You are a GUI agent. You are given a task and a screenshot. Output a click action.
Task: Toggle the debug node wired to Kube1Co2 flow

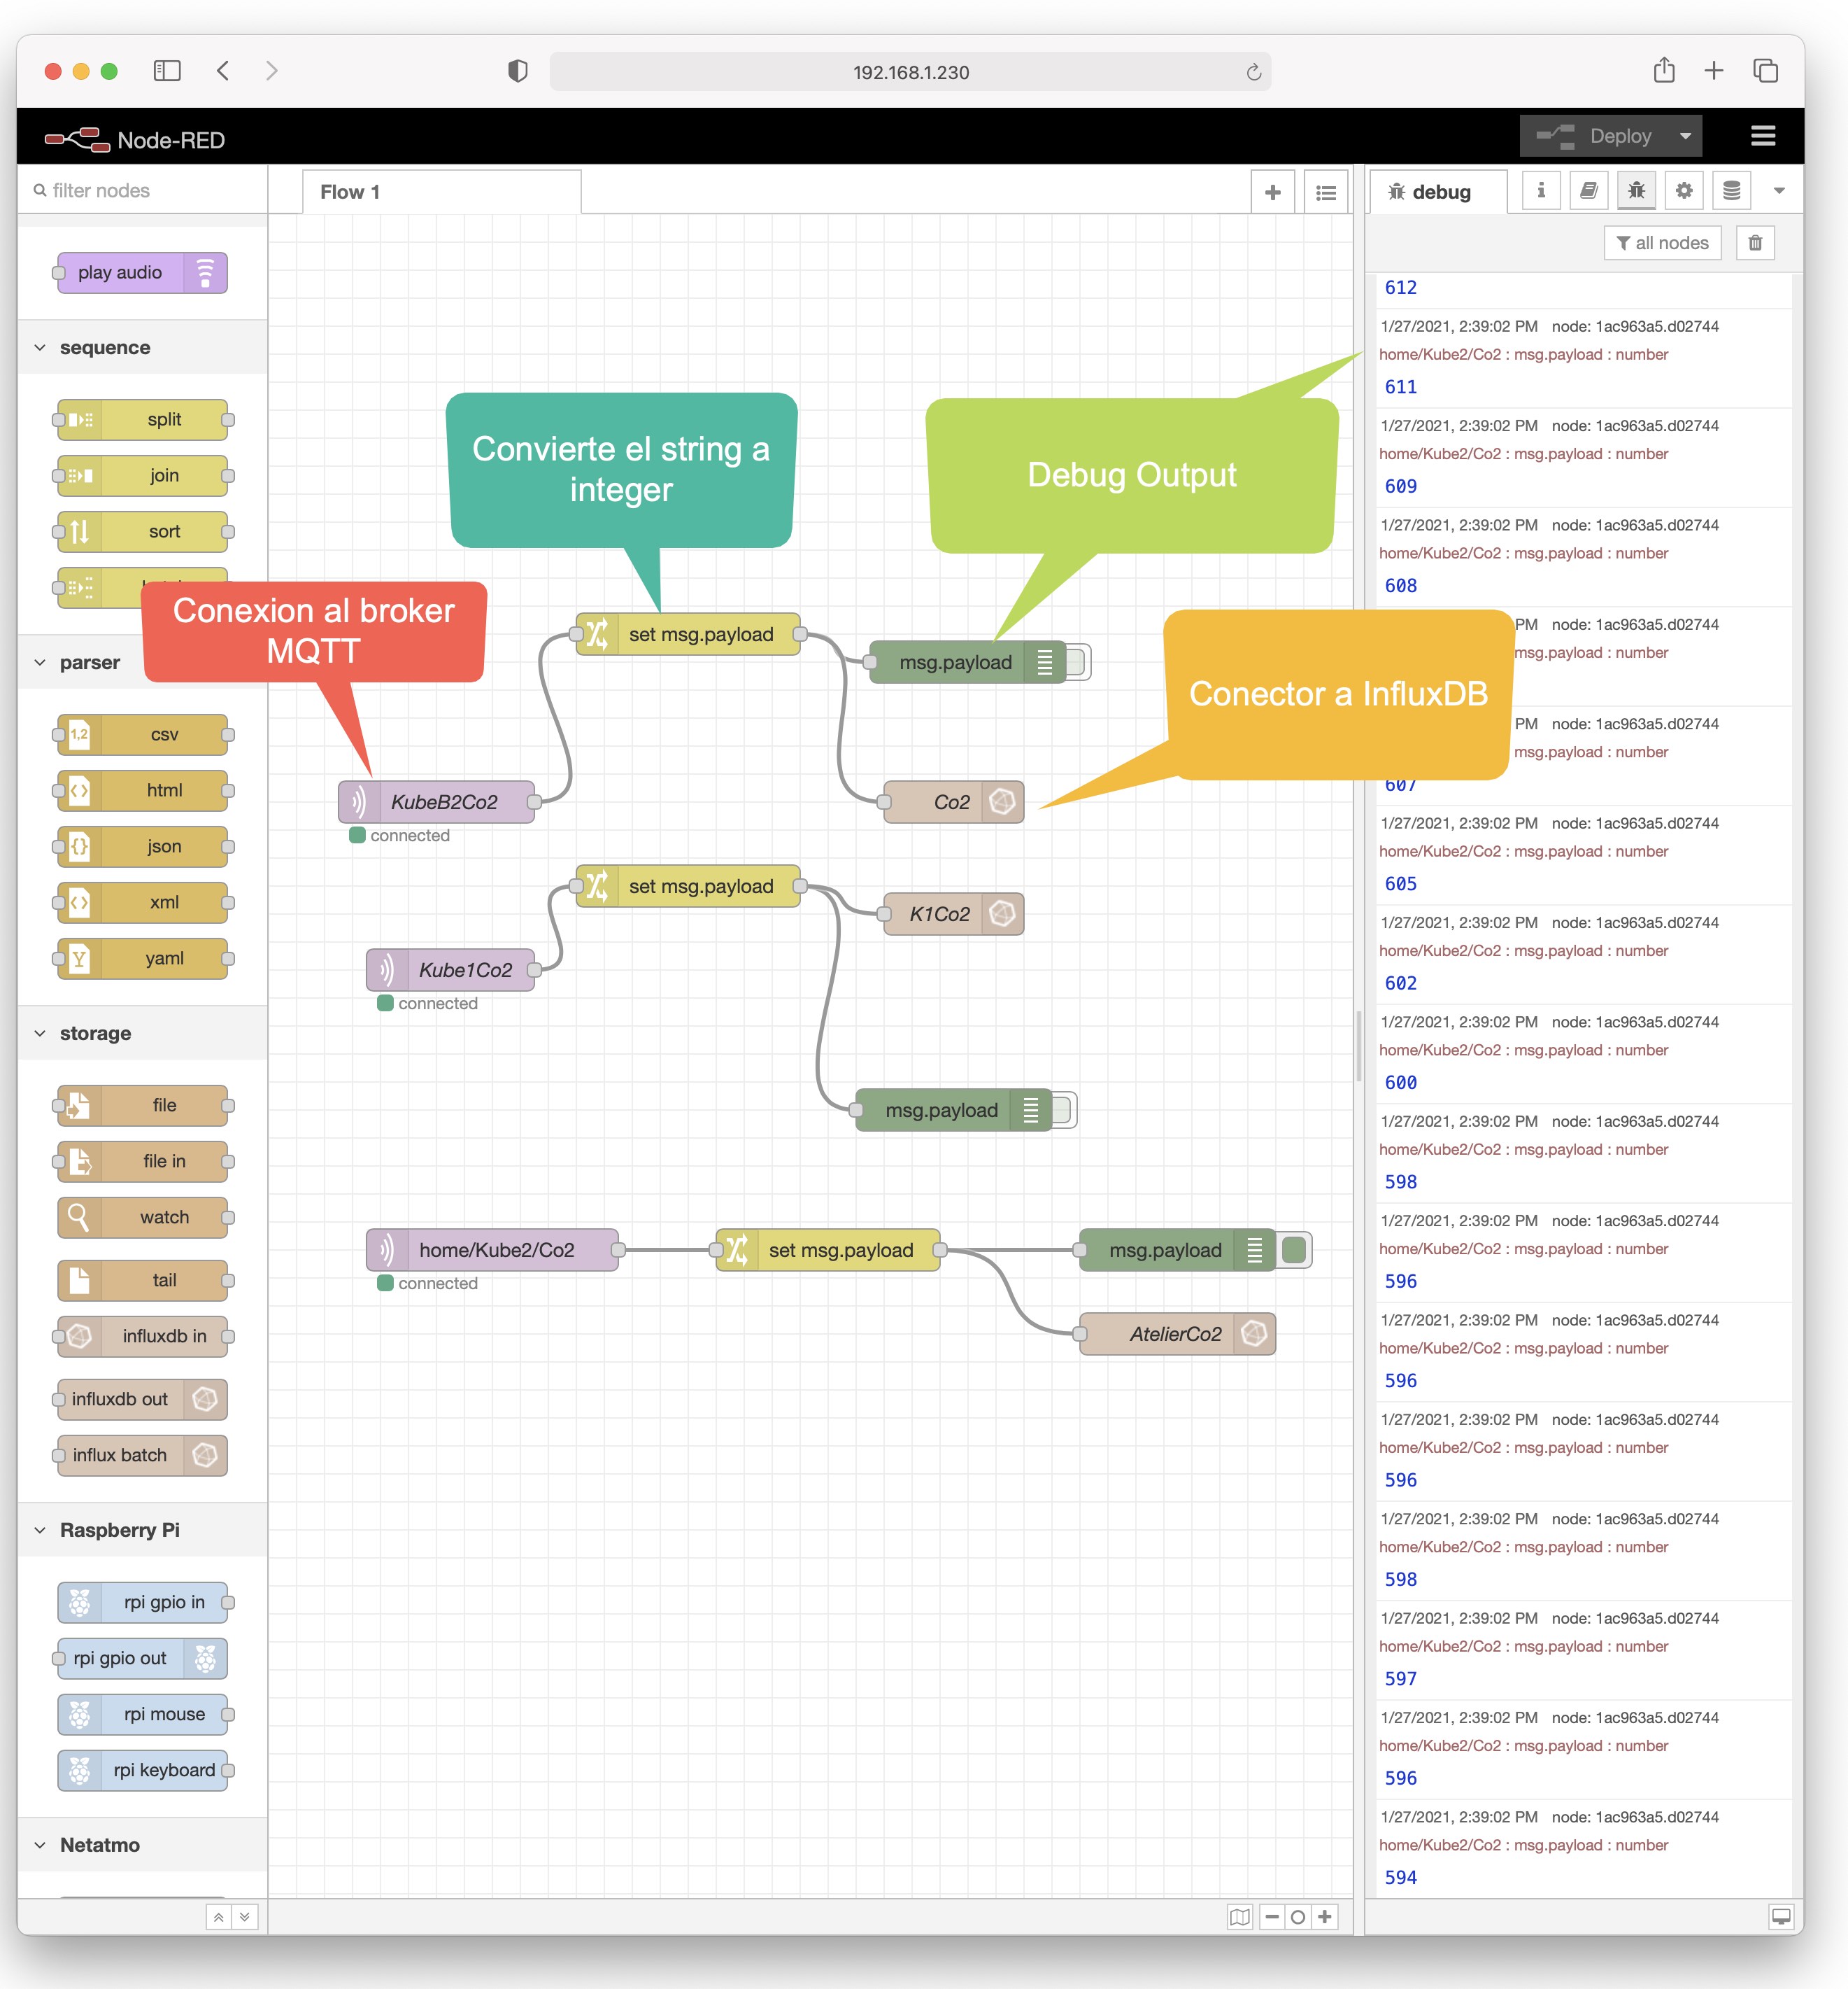coord(1063,1111)
